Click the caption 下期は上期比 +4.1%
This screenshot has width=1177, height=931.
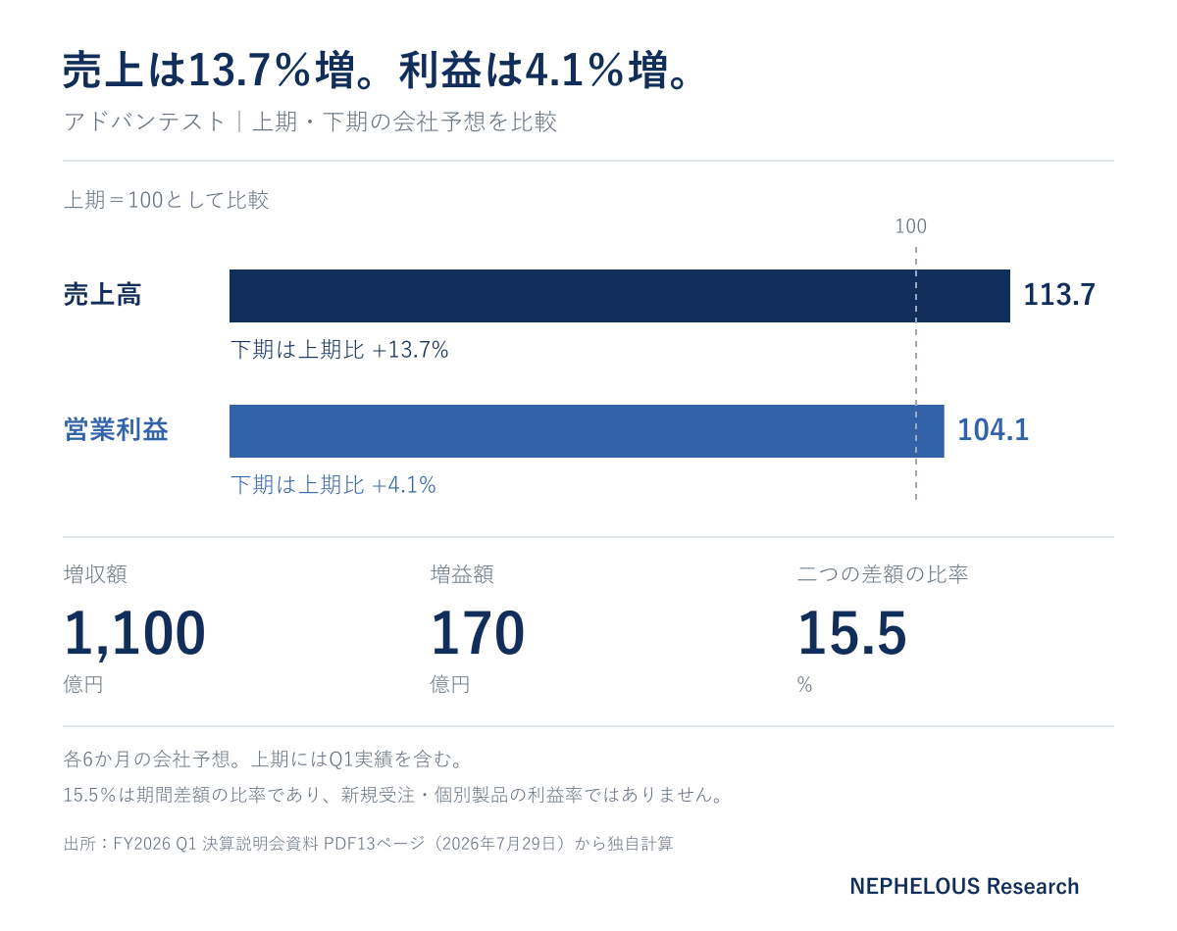tap(333, 485)
